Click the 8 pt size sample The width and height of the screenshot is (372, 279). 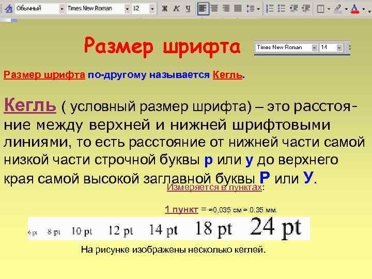click(54, 232)
